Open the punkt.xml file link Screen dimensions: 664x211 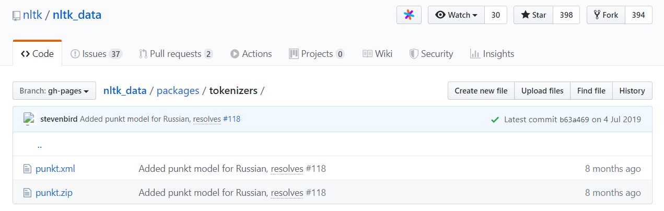pos(55,169)
